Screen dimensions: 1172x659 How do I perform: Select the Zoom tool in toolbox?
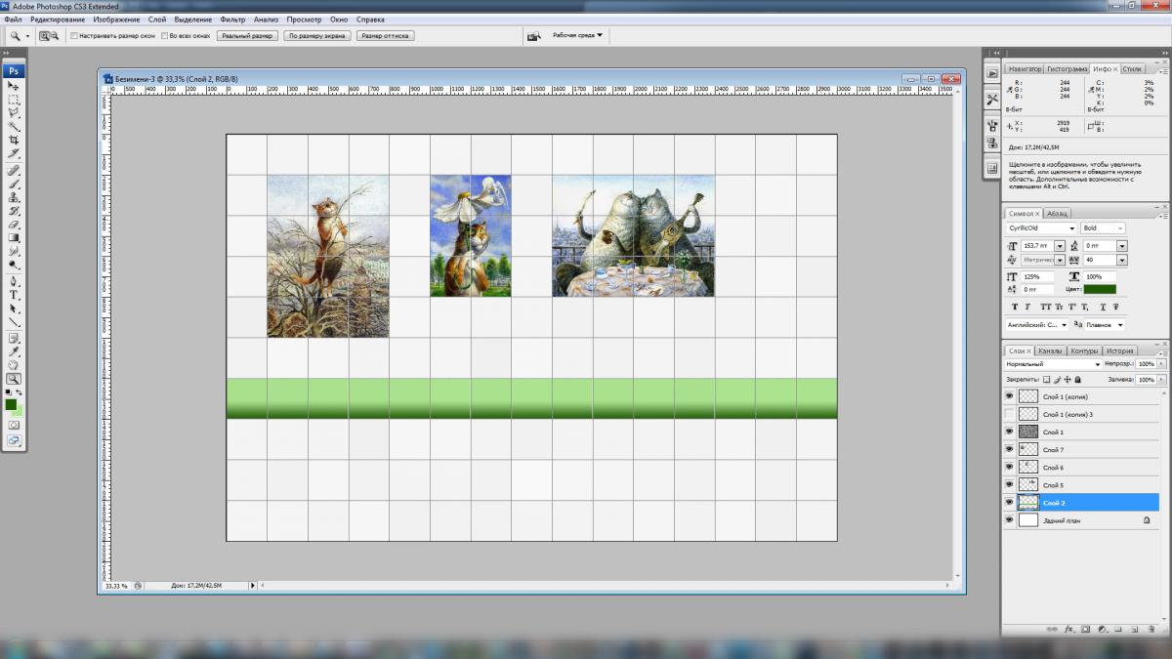14,379
